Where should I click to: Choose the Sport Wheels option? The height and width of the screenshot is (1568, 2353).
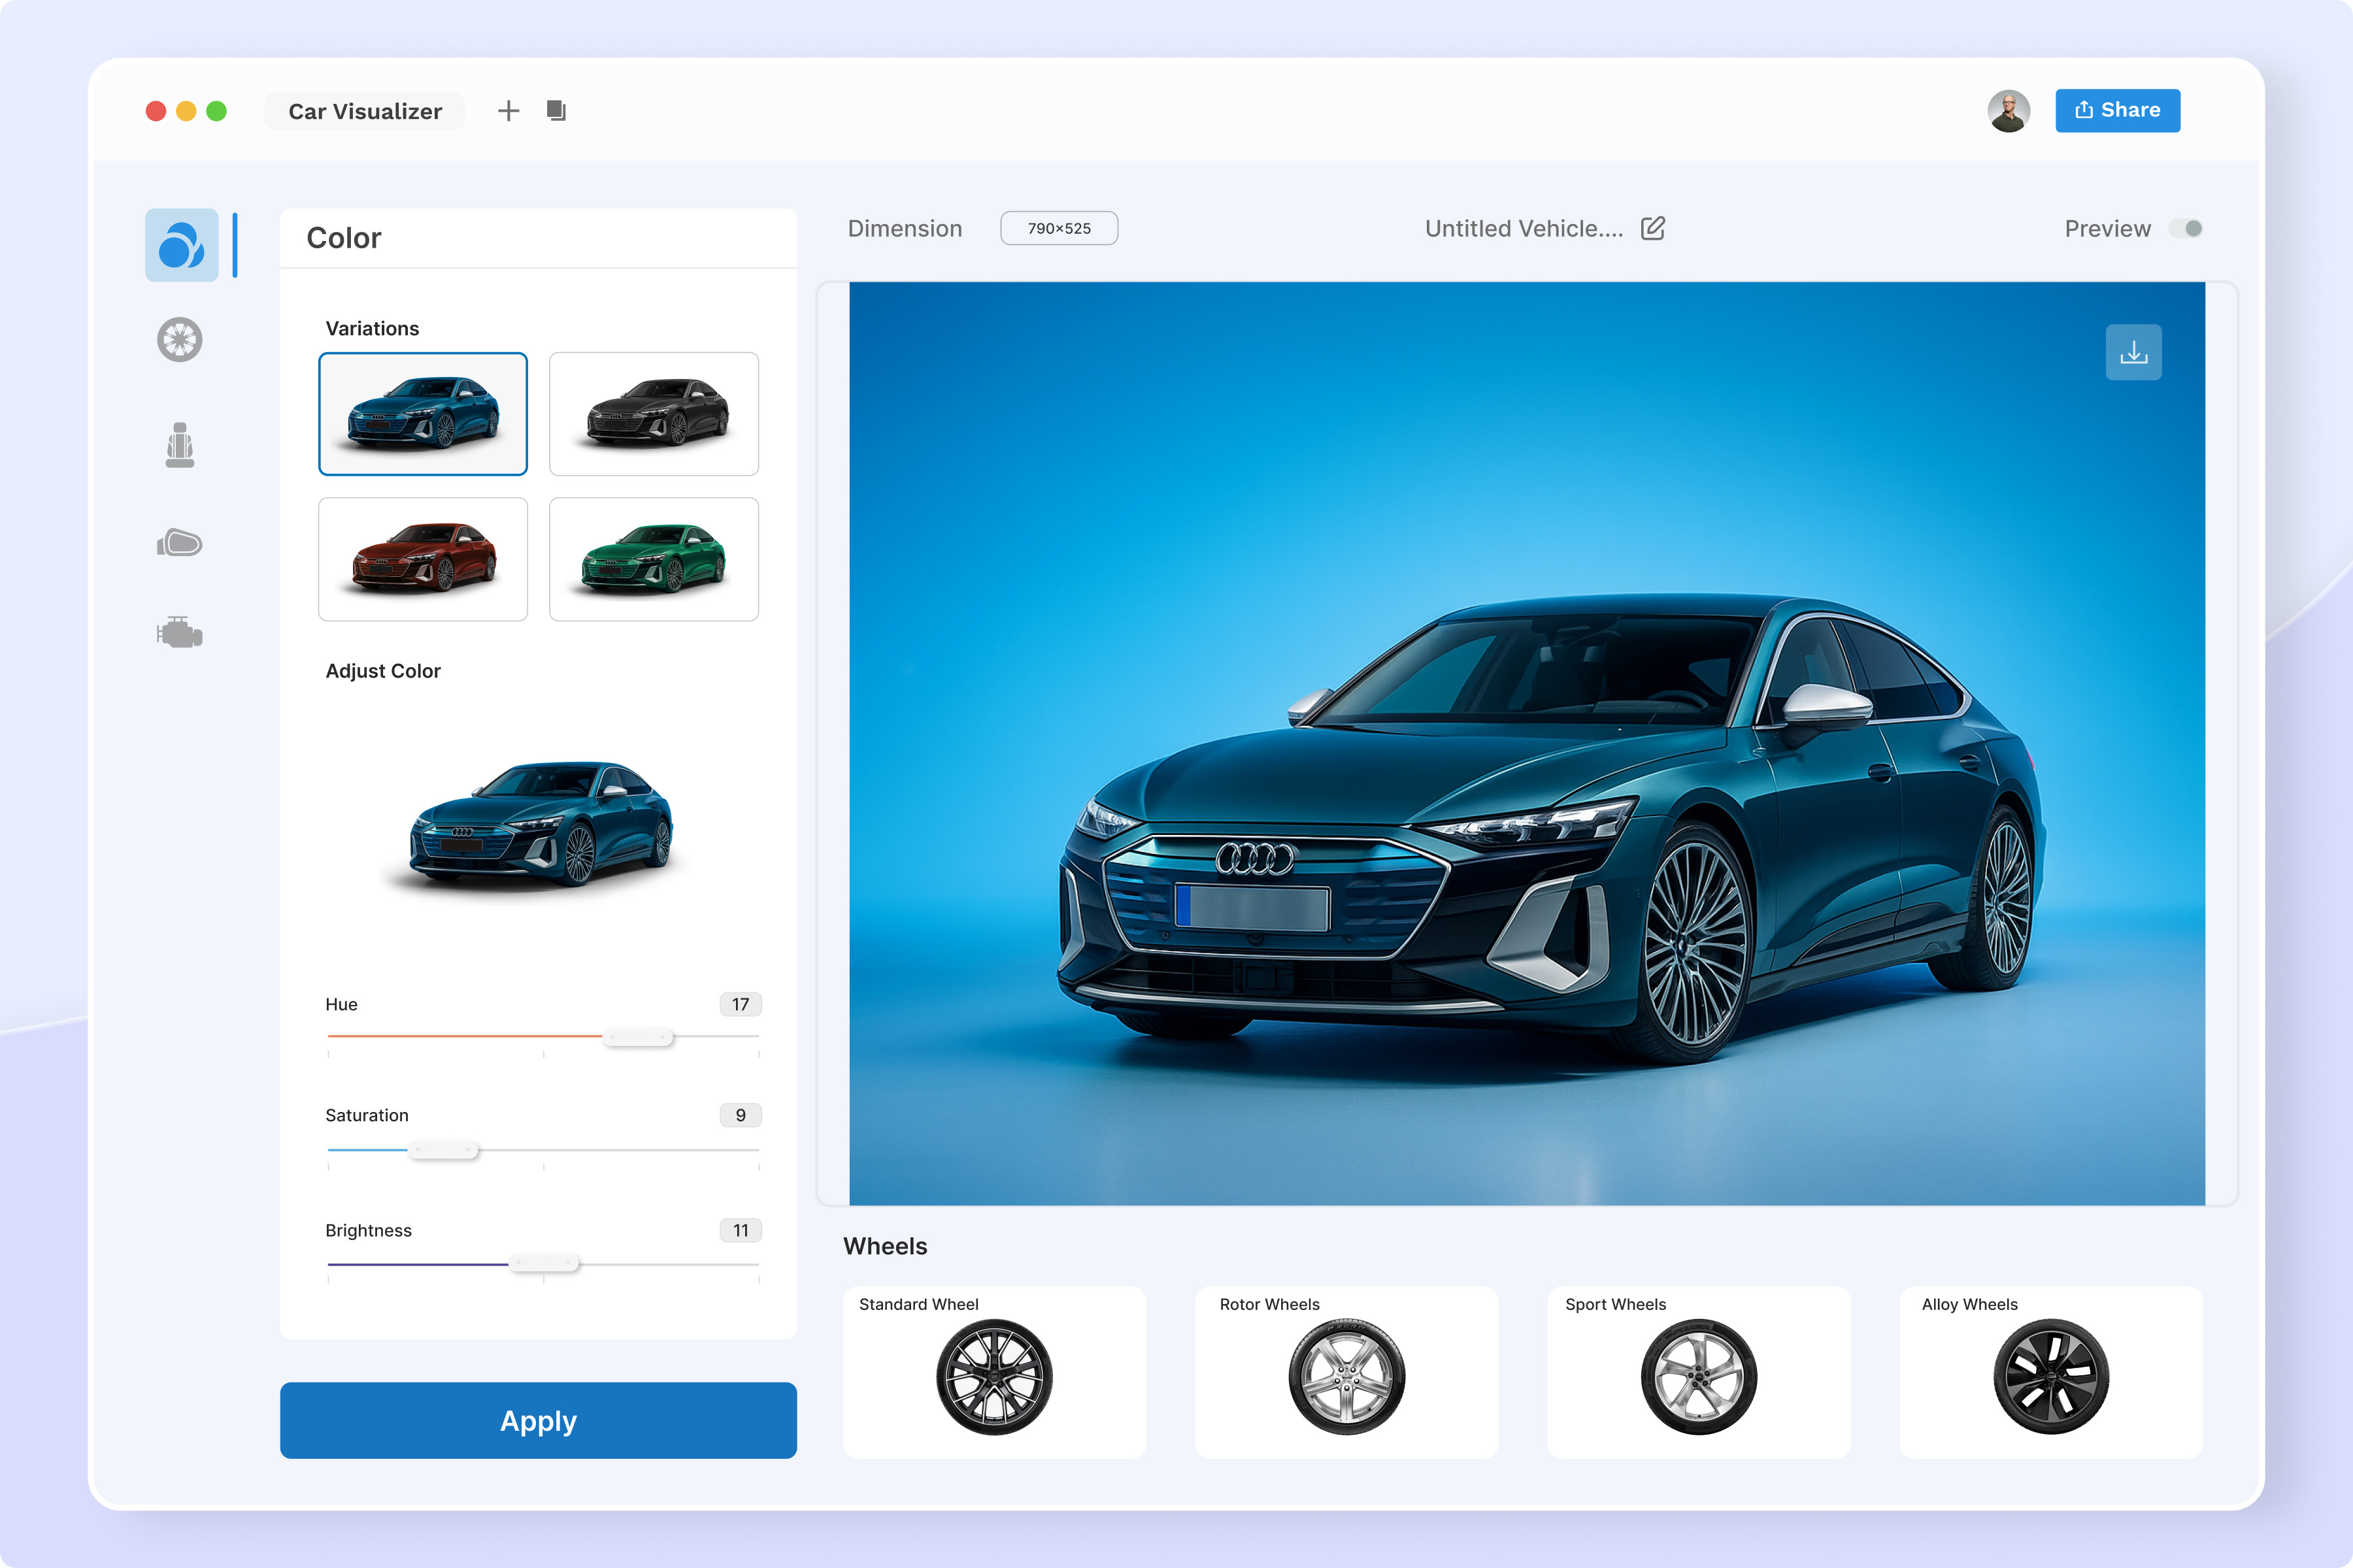pyautogui.click(x=1697, y=1375)
